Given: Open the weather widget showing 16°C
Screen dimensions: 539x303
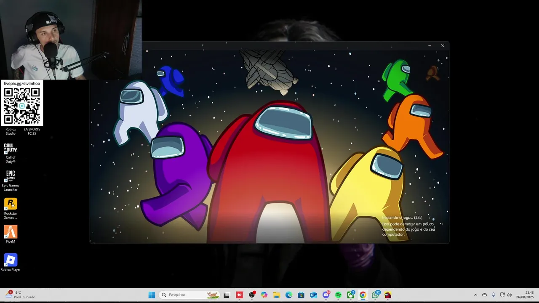Looking at the screenshot, I should click(20, 295).
